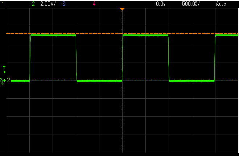Open the 2.00V/ vertical scale setting
The height and width of the screenshot is (156, 239).
[x=48, y=4]
